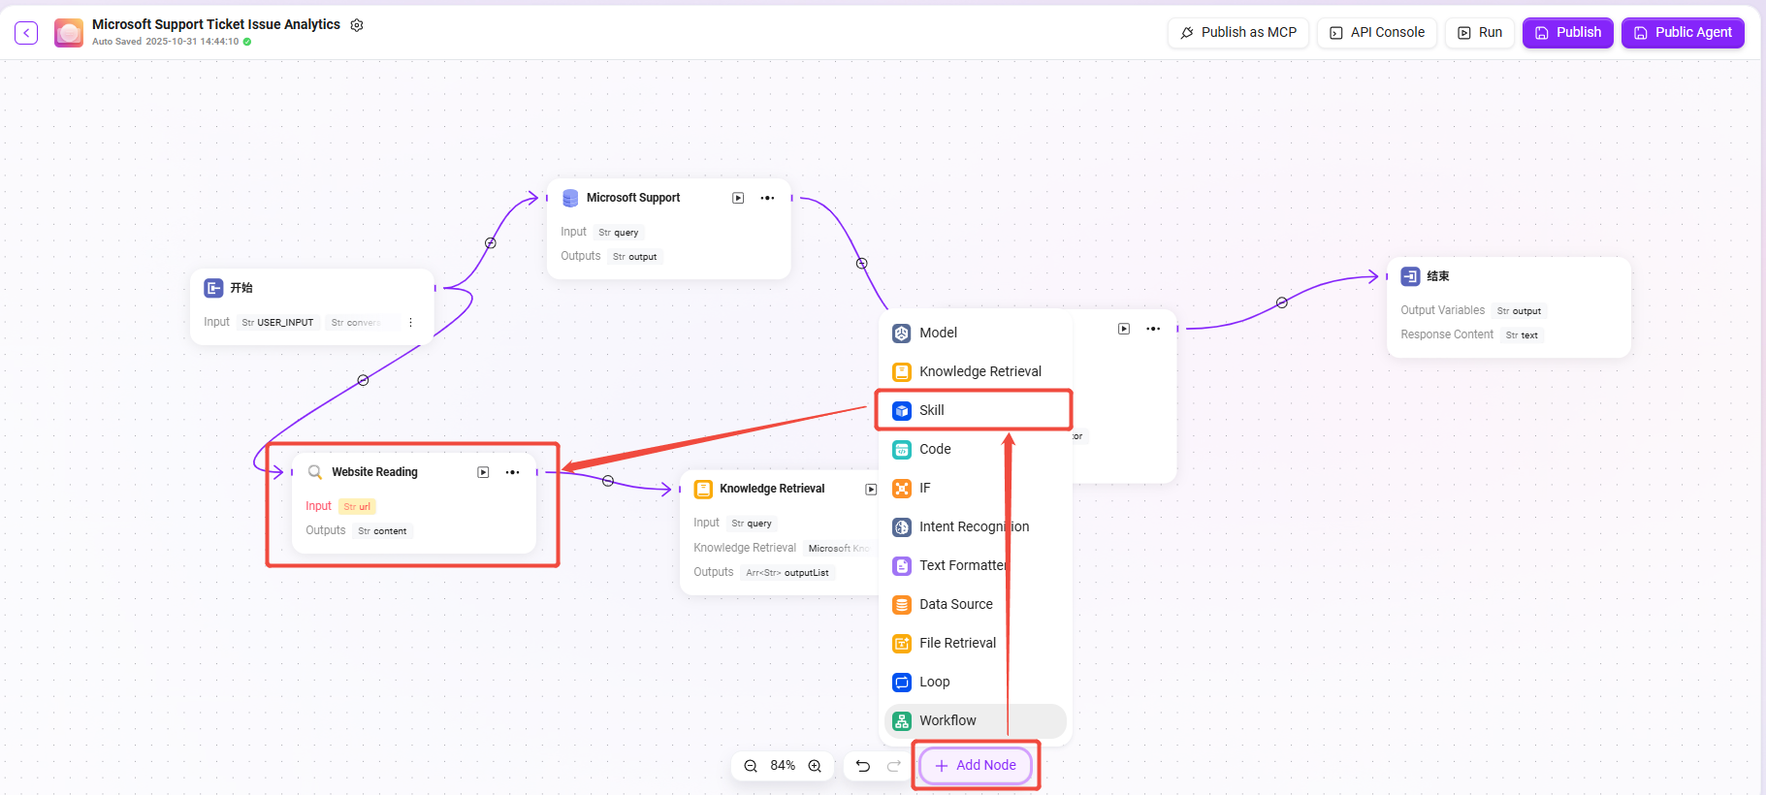This screenshot has height=795, width=1766.
Task: Run the Microsoft Support node
Action: (738, 198)
